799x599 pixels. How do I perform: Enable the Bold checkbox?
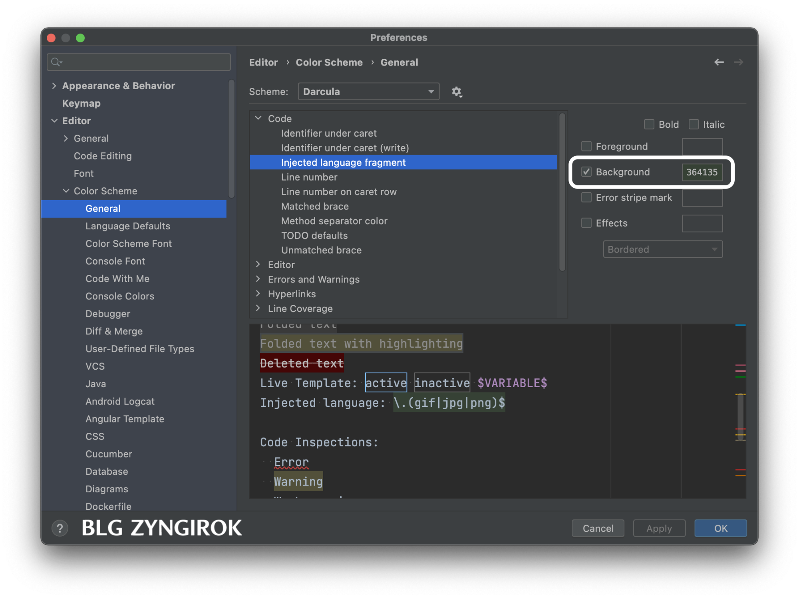[x=649, y=124]
